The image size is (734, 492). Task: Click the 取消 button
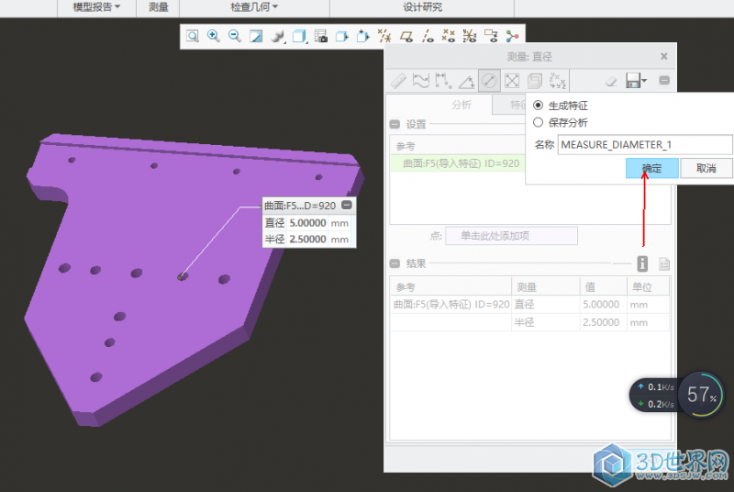706,168
